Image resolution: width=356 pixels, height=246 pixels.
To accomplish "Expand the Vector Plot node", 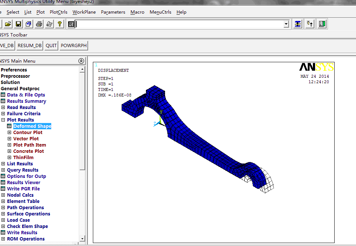I will (x=9, y=139).
